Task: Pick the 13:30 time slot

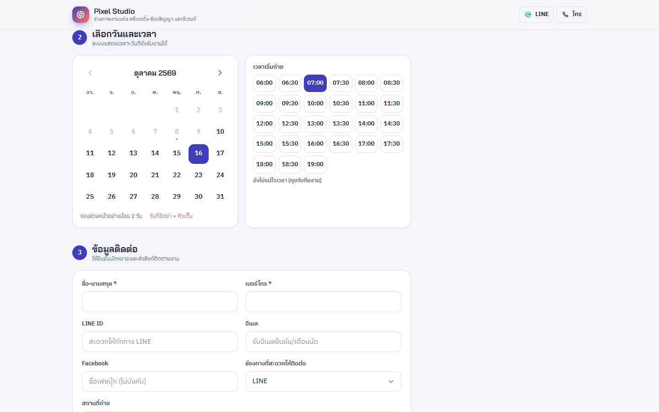Action: (x=341, y=124)
